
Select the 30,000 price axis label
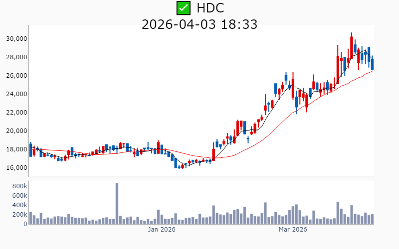(16, 39)
